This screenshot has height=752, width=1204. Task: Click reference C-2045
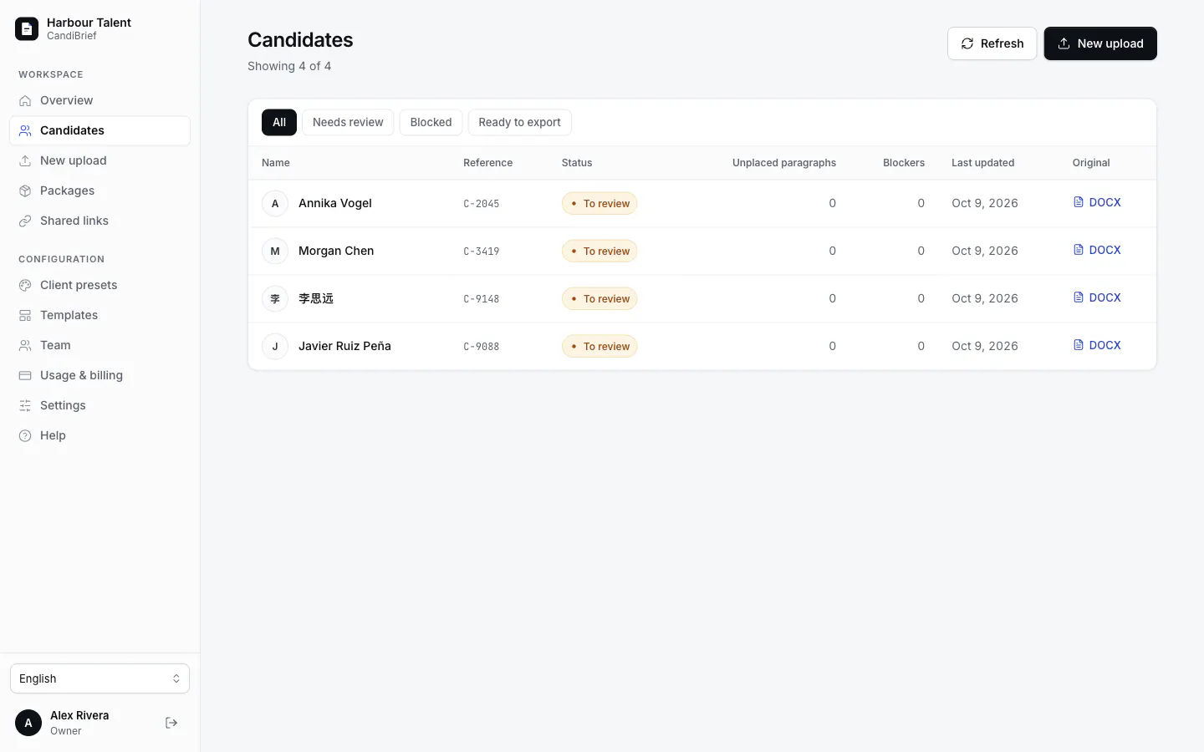pos(482,204)
